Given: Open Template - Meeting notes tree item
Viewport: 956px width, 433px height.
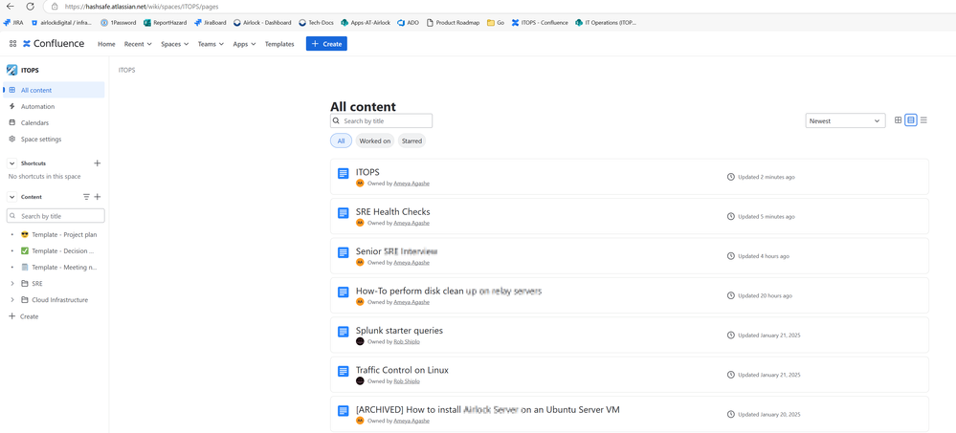Looking at the screenshot, I should coord(64,267).
